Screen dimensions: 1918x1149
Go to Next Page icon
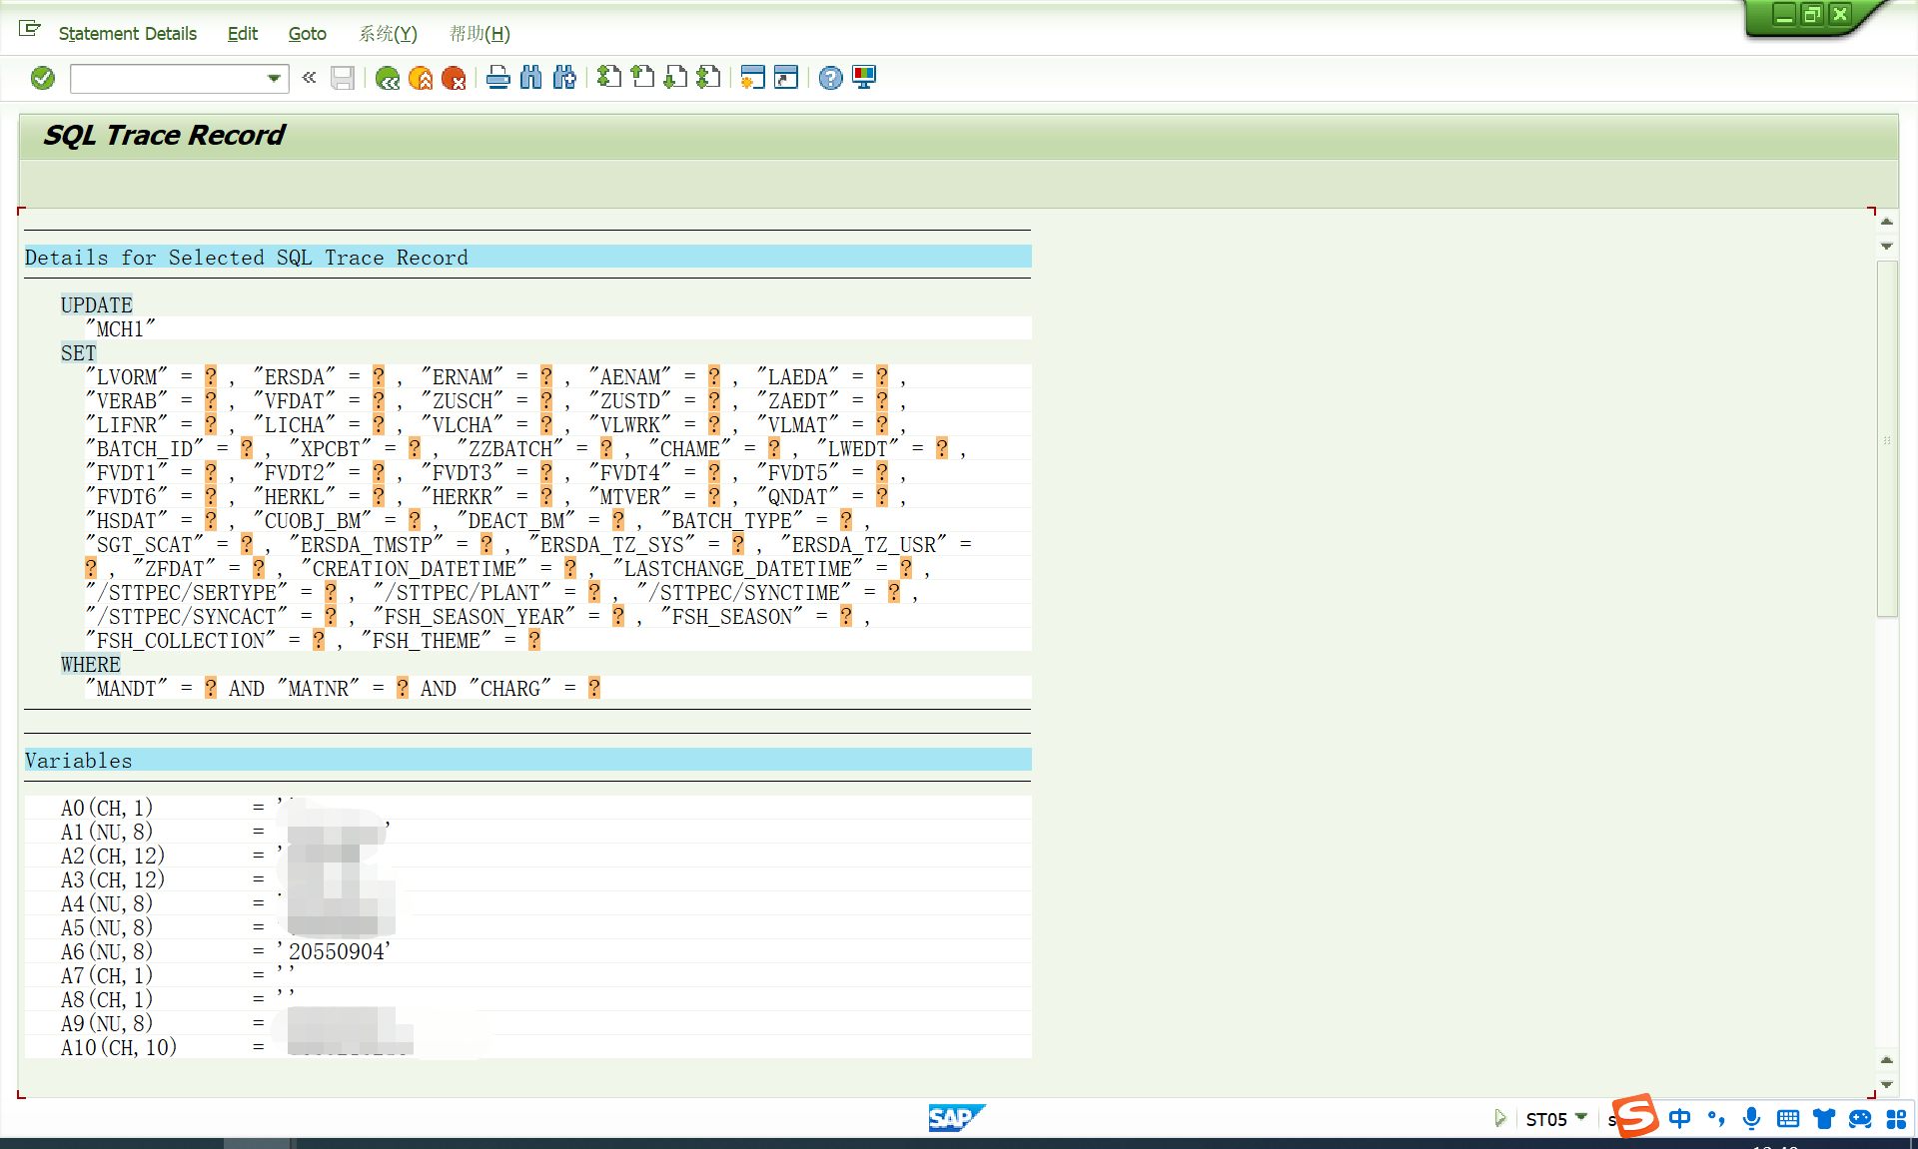tap(675, 77)
